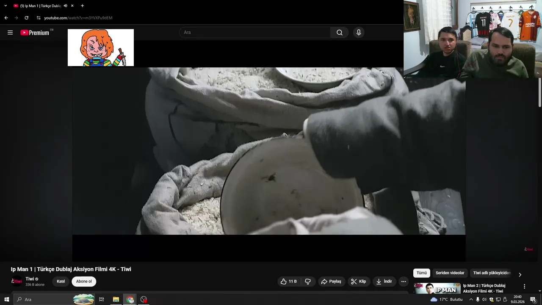Select the Tümü filter chip
The image size is (542, 305).
tap(421, 273)
